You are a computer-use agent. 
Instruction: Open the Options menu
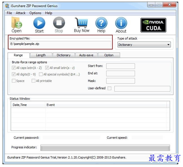(35, 13)
